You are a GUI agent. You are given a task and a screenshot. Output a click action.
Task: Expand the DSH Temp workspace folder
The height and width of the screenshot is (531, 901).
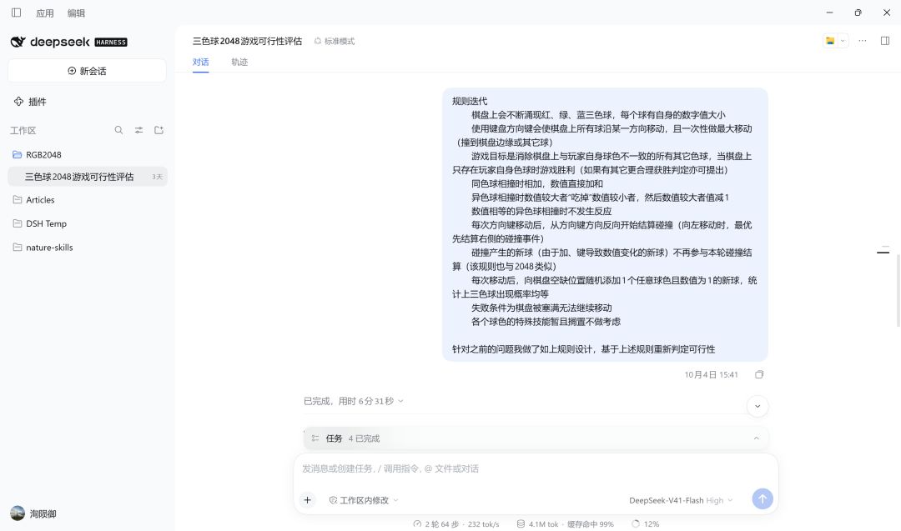pyautogui.click(x=87, y=223)
